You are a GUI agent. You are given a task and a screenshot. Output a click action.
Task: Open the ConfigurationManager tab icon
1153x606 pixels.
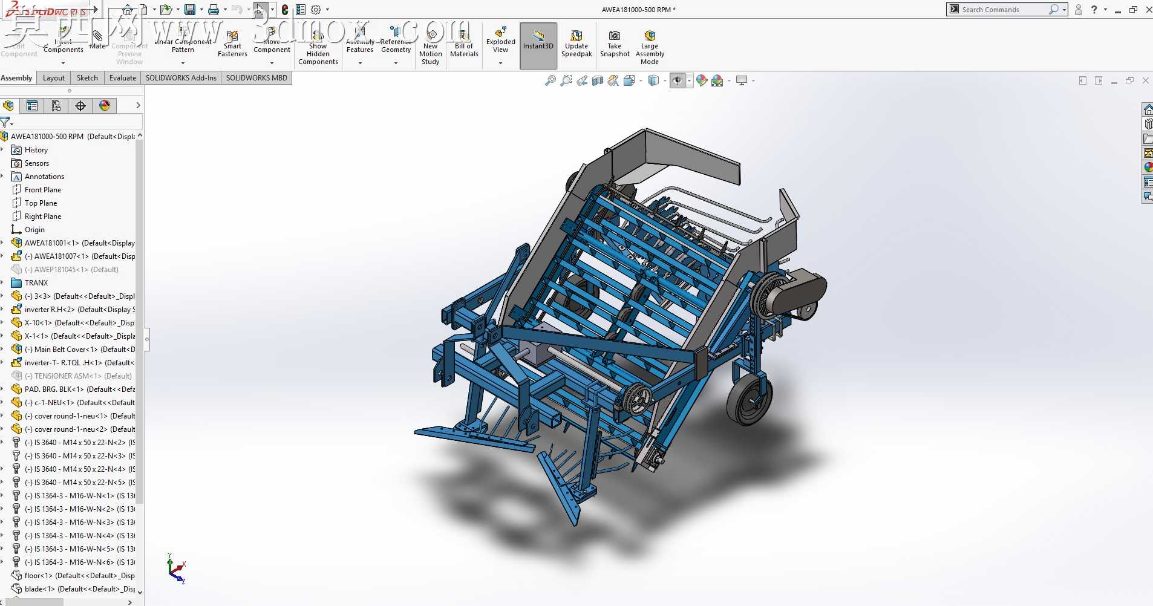coord(56,106)
